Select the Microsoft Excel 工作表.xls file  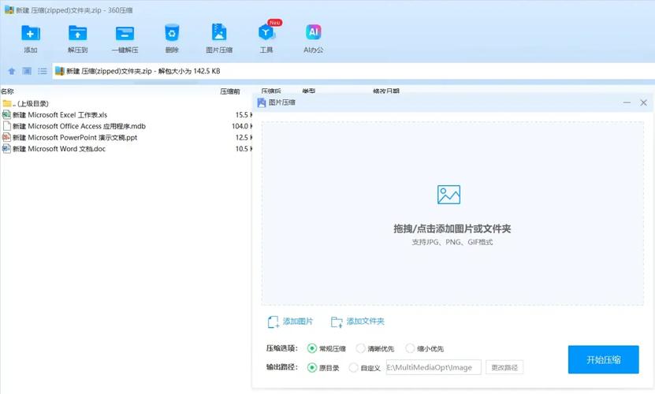point(59,115)
